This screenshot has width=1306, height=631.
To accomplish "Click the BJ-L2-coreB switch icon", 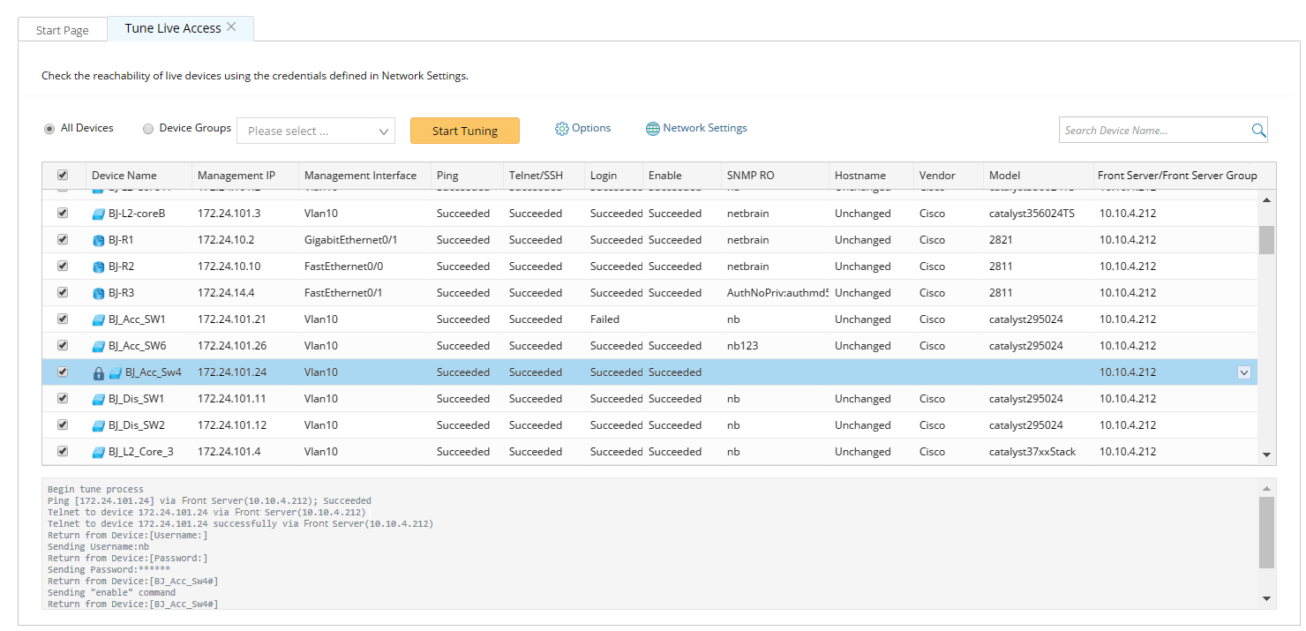I will (99, 214).
